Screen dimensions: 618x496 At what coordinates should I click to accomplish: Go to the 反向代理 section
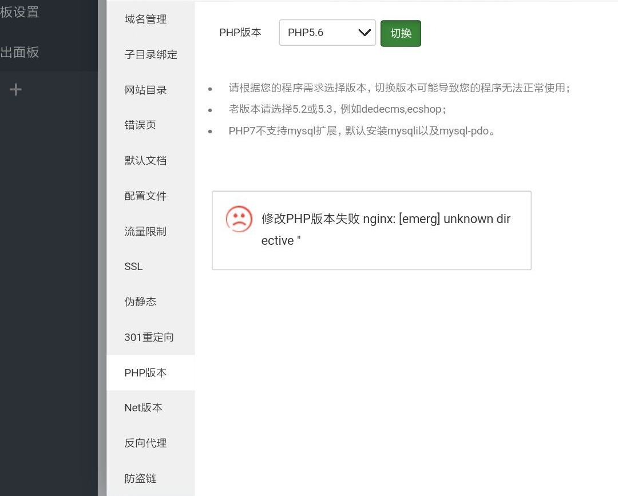click(x=145, y=443)
